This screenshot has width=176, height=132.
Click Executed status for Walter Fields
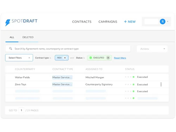point(142,77)
